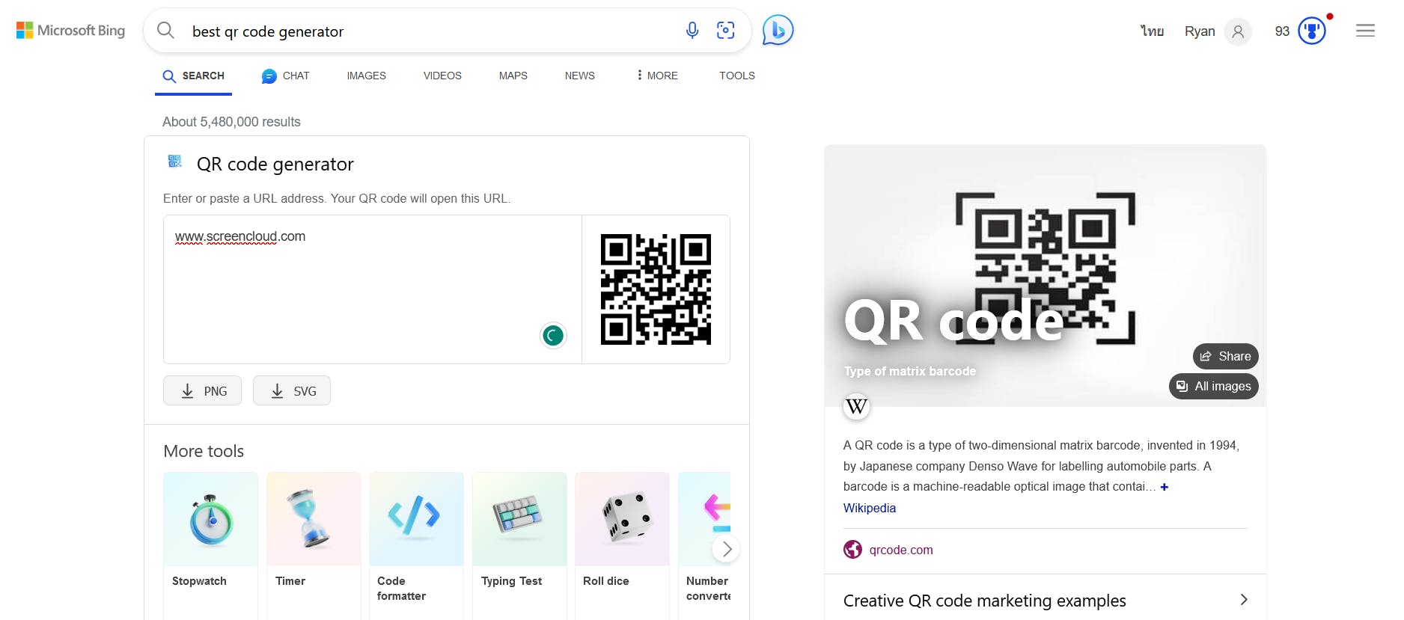Download QR code as SVG
Screen dimensions: 1404x620
[292, 390]
